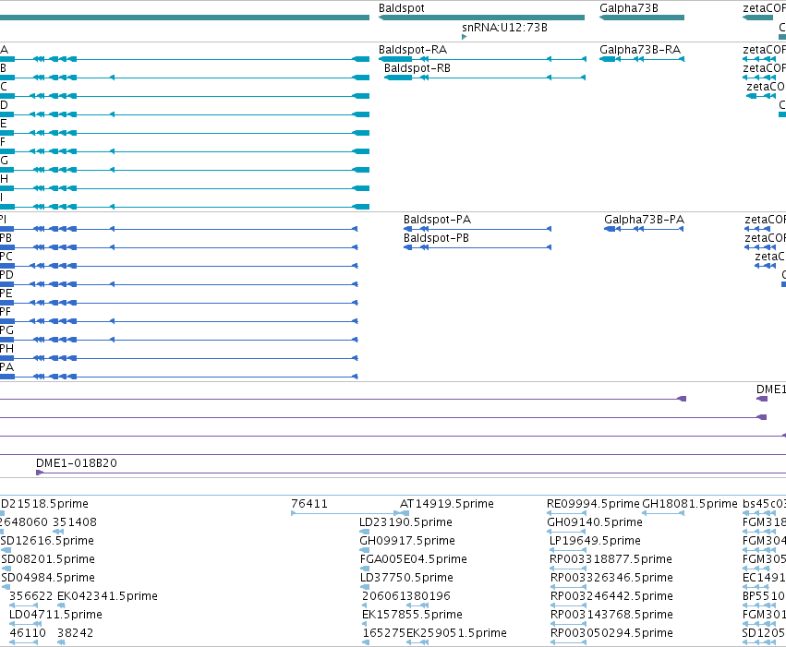Image resolution: width=786 pixels, height=647 pixels.
Task: Open EST EK042341.5prime
Action: [107, 596]
